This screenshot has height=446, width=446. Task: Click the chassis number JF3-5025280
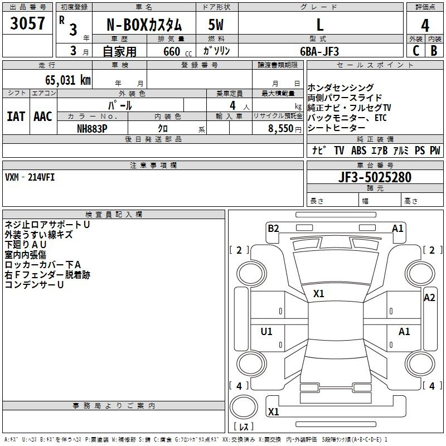tap(375, 178)
